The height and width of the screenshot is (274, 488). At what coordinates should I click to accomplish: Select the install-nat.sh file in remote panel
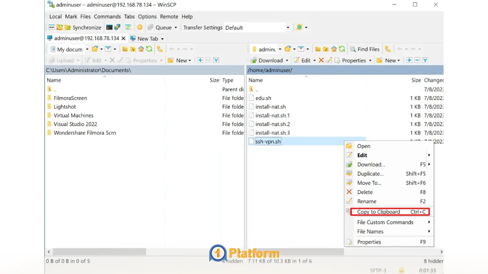click(270, 107)
